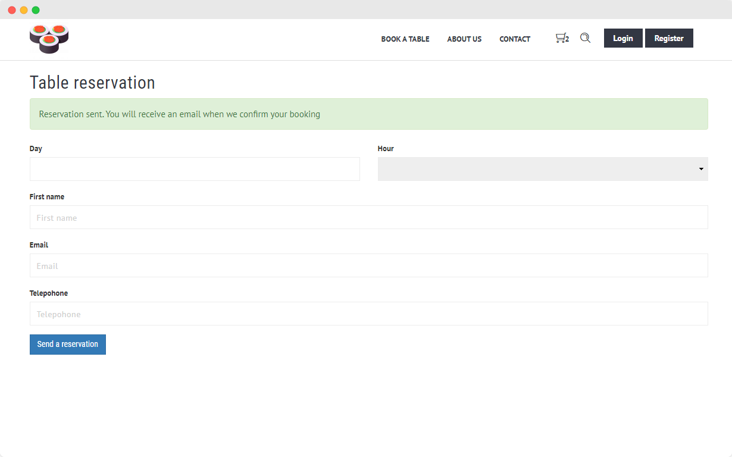732x457 pixels.
Task: Click the Login button
Action: click(623, 38)
